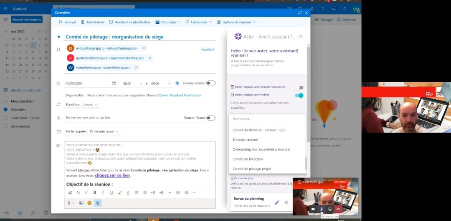Click the quote formatting icon
The image size is (451, 221).
click(170, 193)
